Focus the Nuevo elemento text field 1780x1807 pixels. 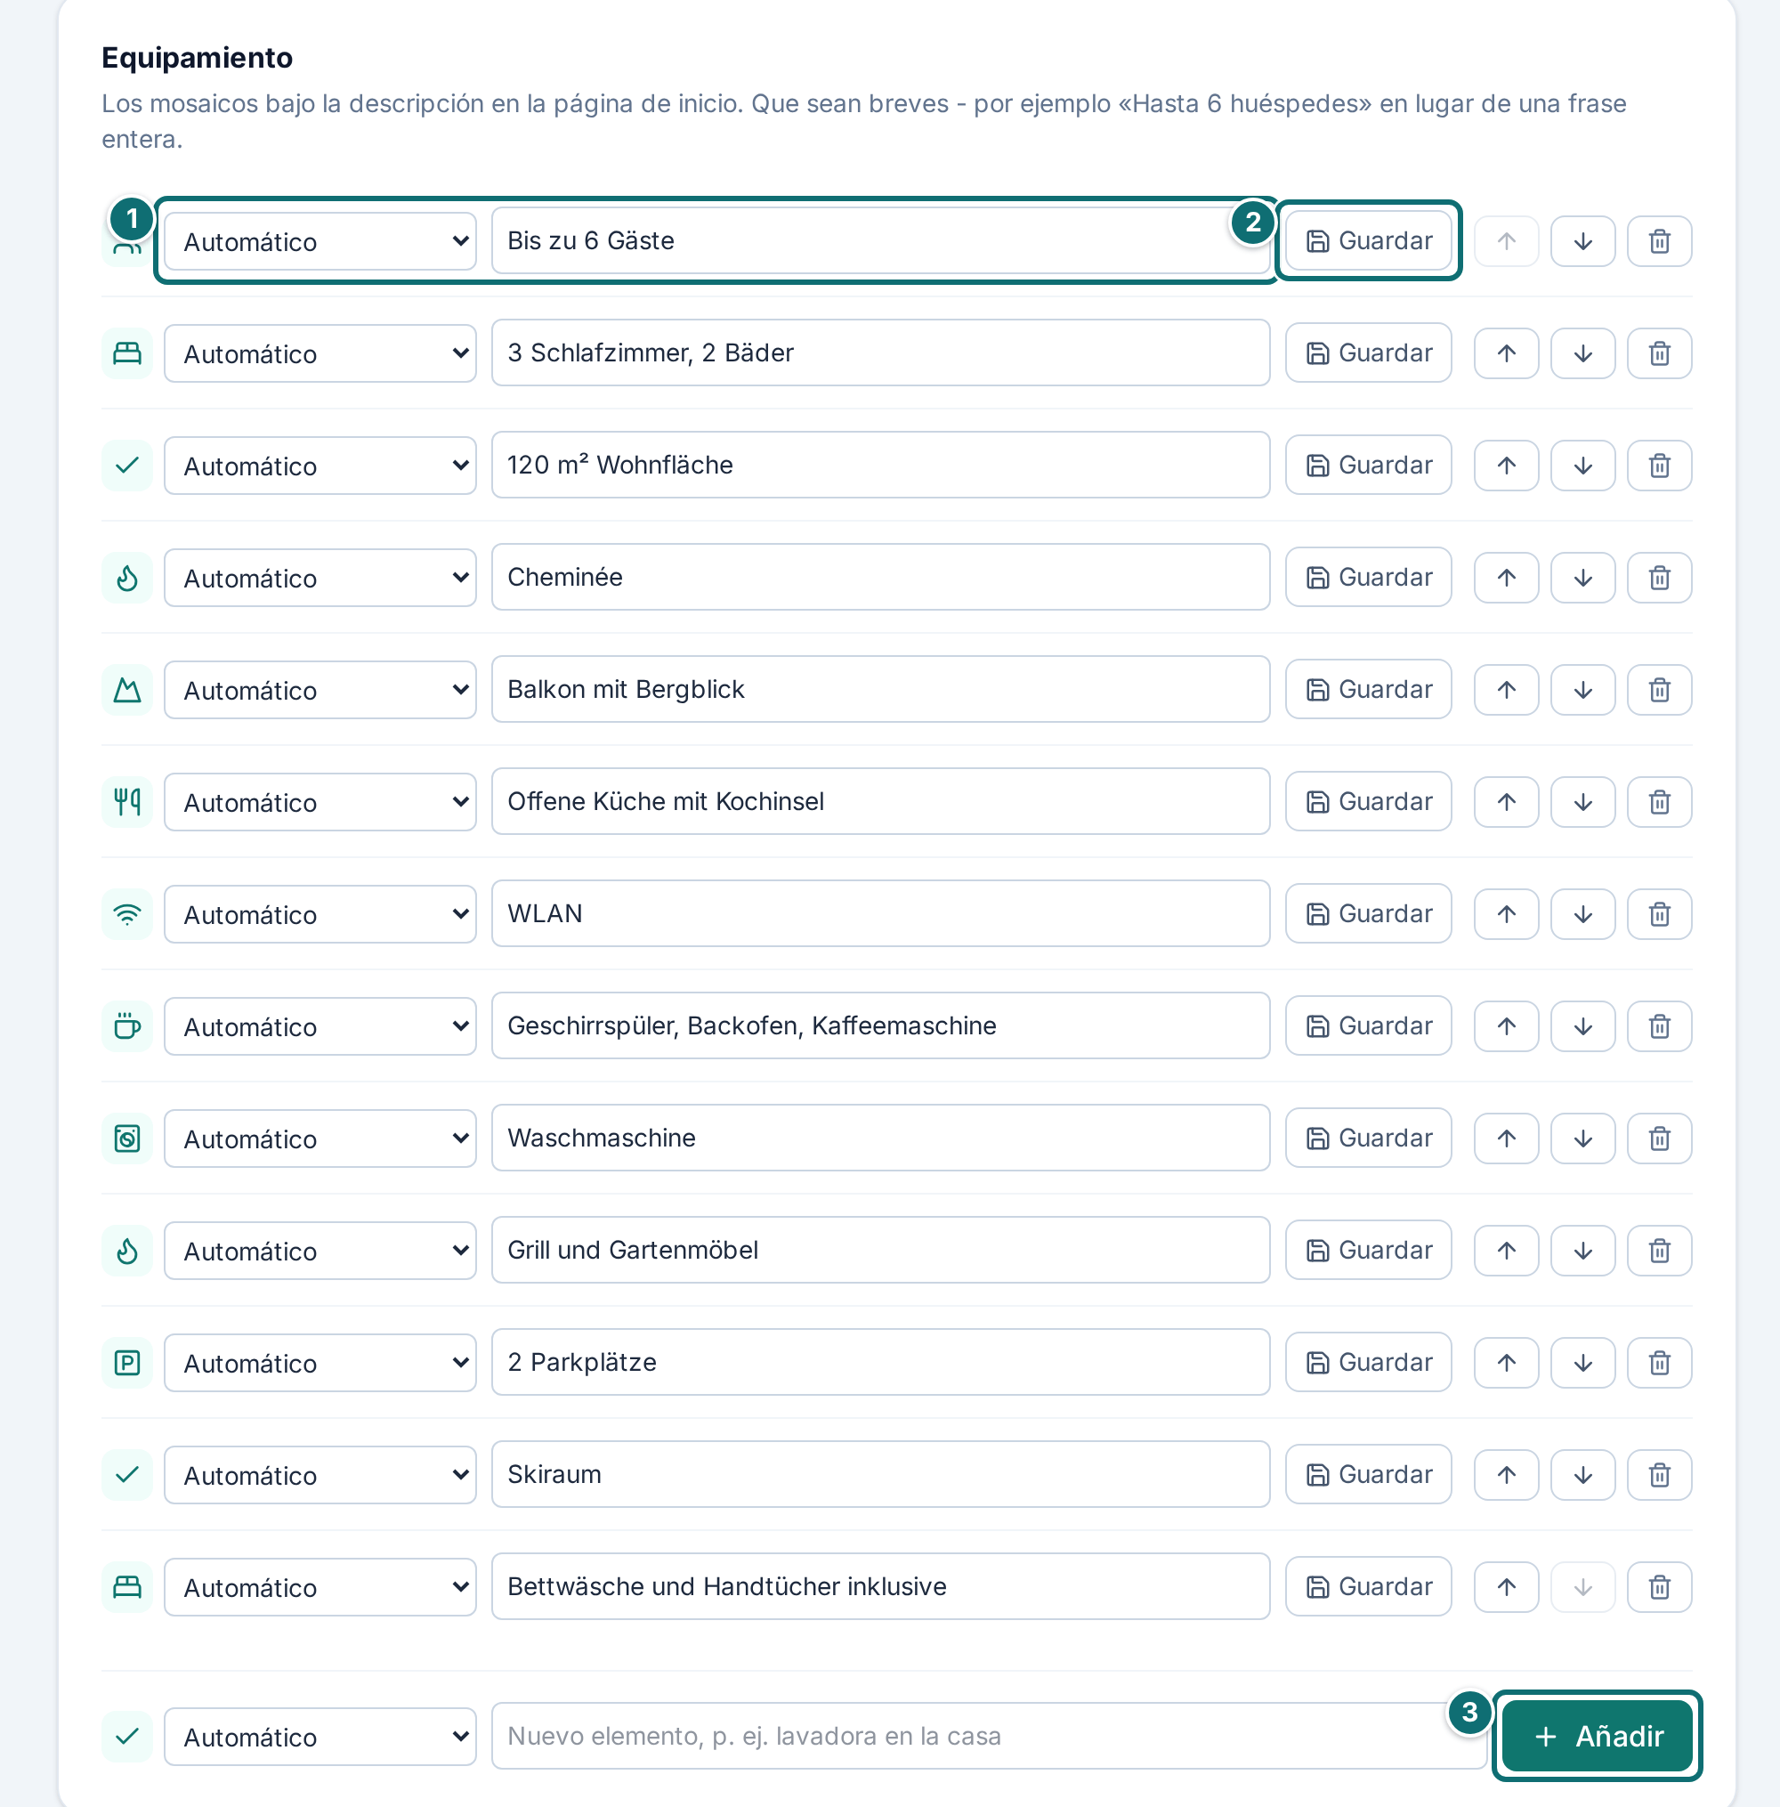click(x=988, y=1736)
